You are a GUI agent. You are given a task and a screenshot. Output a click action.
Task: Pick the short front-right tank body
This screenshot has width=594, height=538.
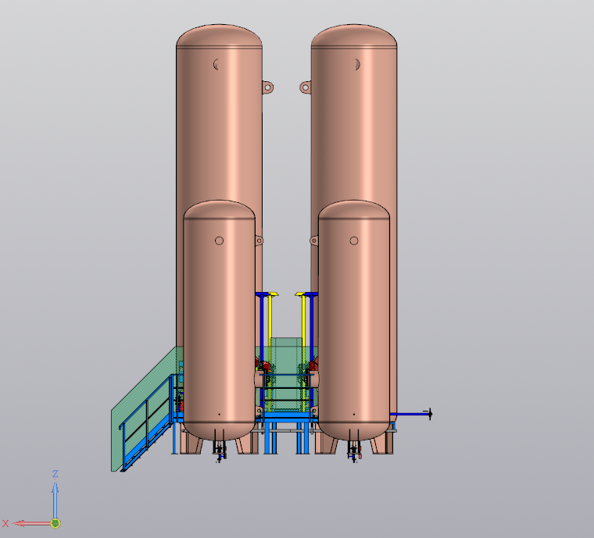353,328
